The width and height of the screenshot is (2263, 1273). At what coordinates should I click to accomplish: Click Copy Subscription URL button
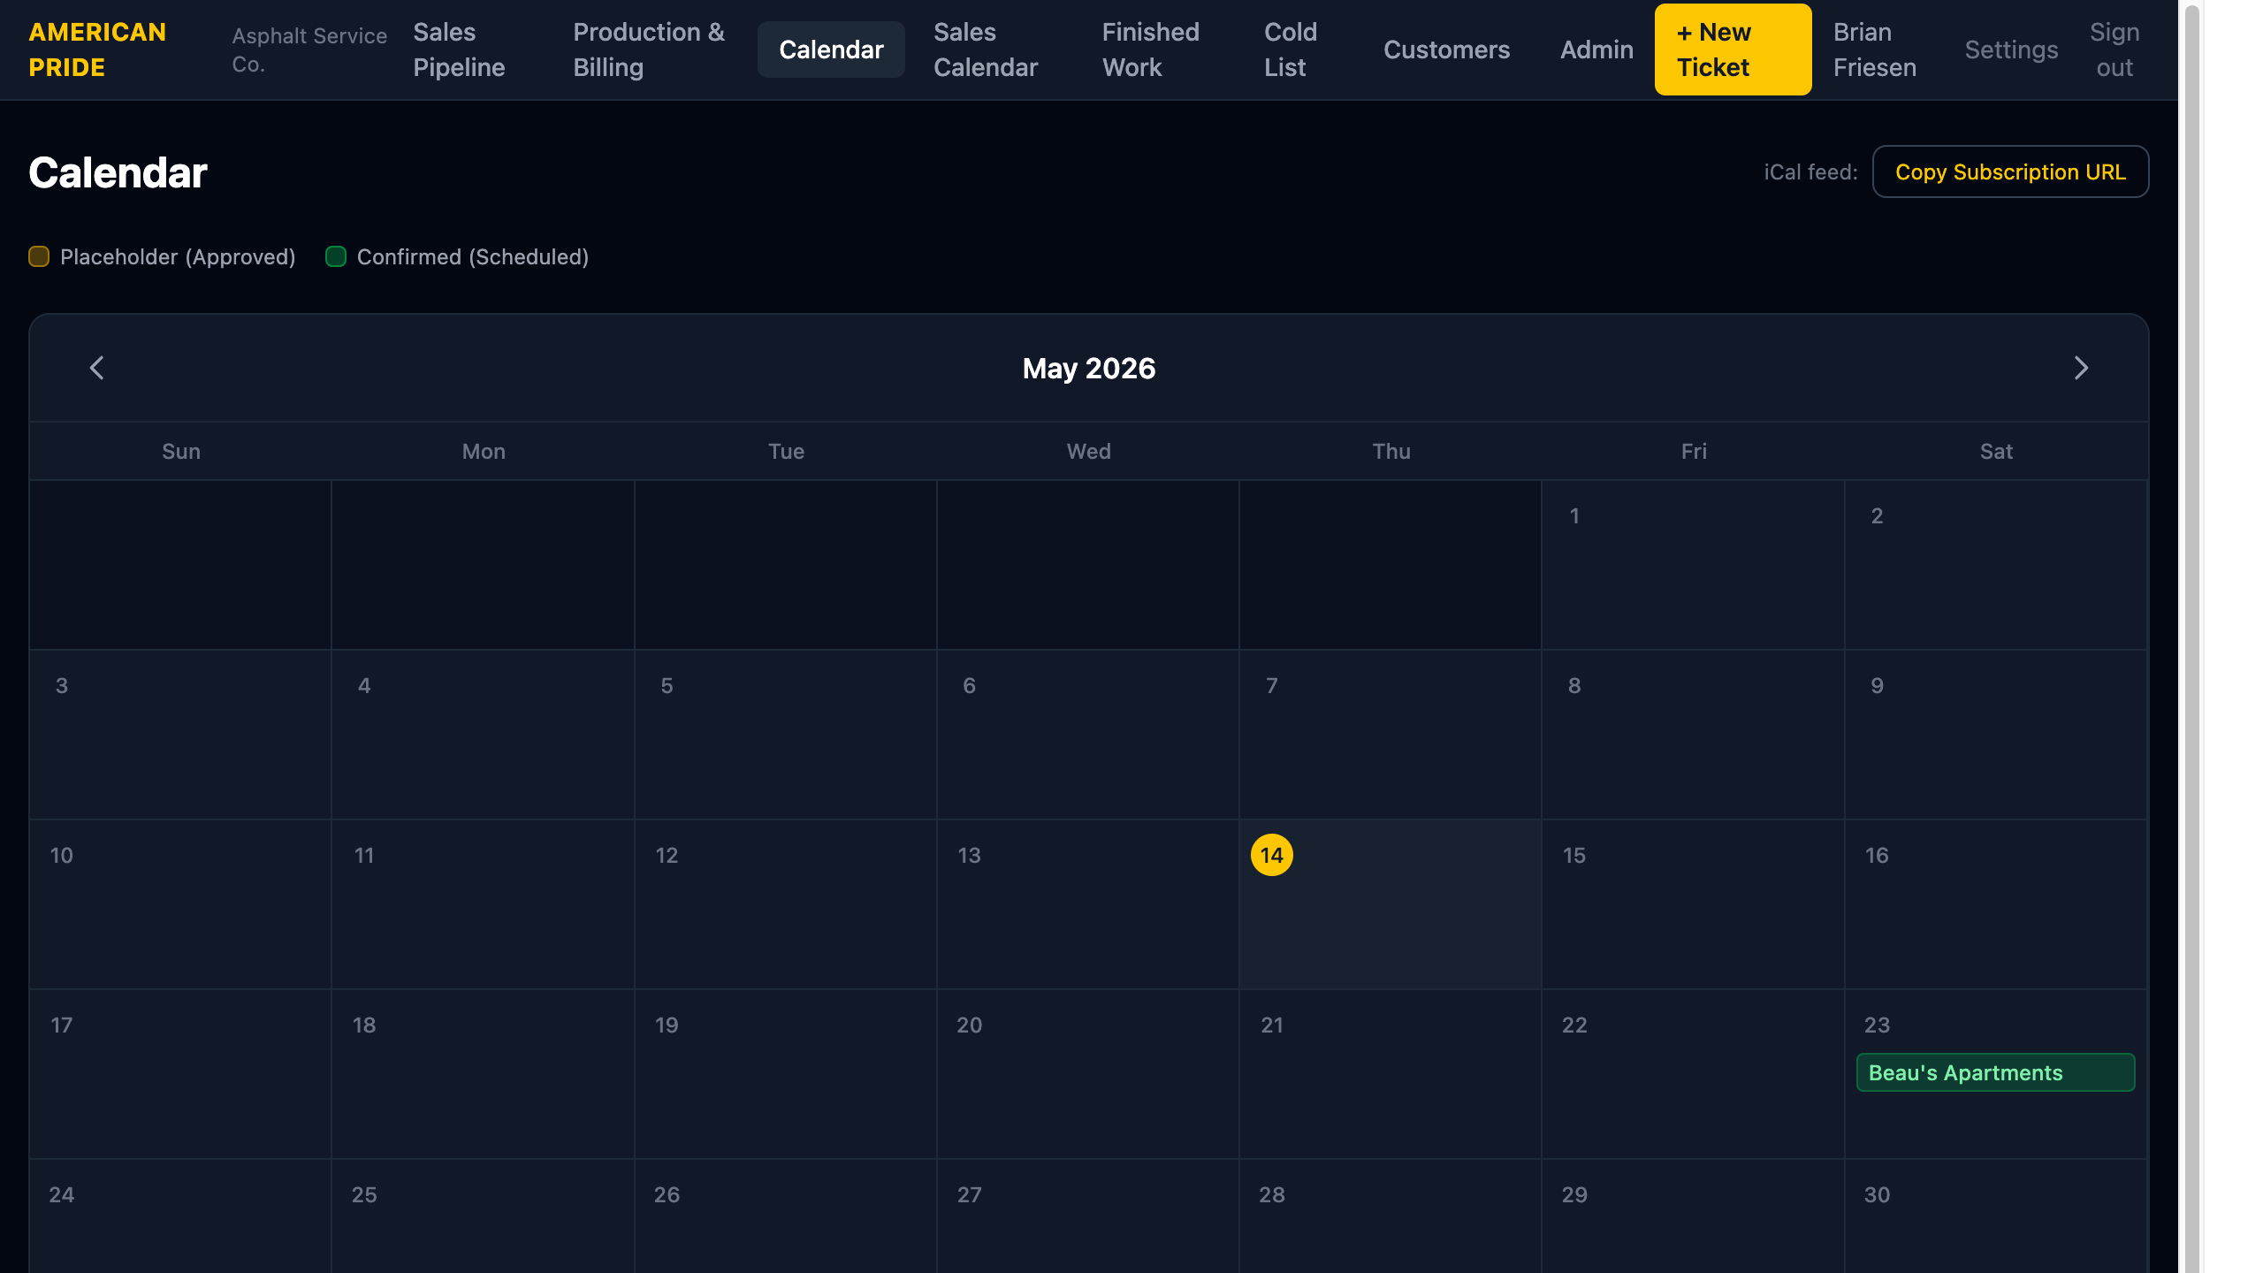tap(2010, 172)
